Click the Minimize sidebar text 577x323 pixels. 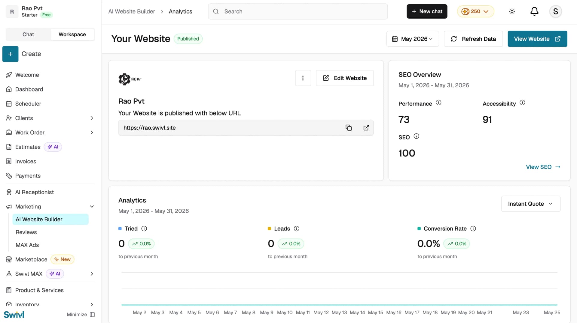tap(77, 315)
